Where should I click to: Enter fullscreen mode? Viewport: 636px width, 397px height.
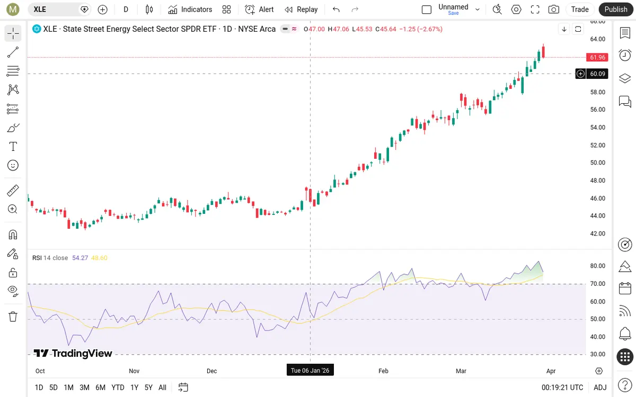[535, 10]
